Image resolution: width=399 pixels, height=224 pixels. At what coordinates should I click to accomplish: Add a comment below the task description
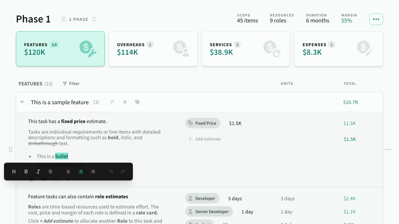(56, 179)
